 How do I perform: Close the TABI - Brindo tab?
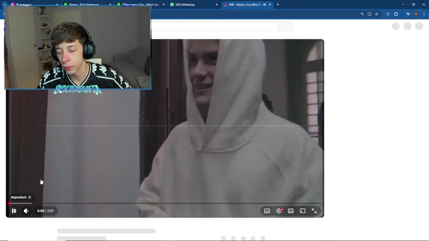(270, 5)
